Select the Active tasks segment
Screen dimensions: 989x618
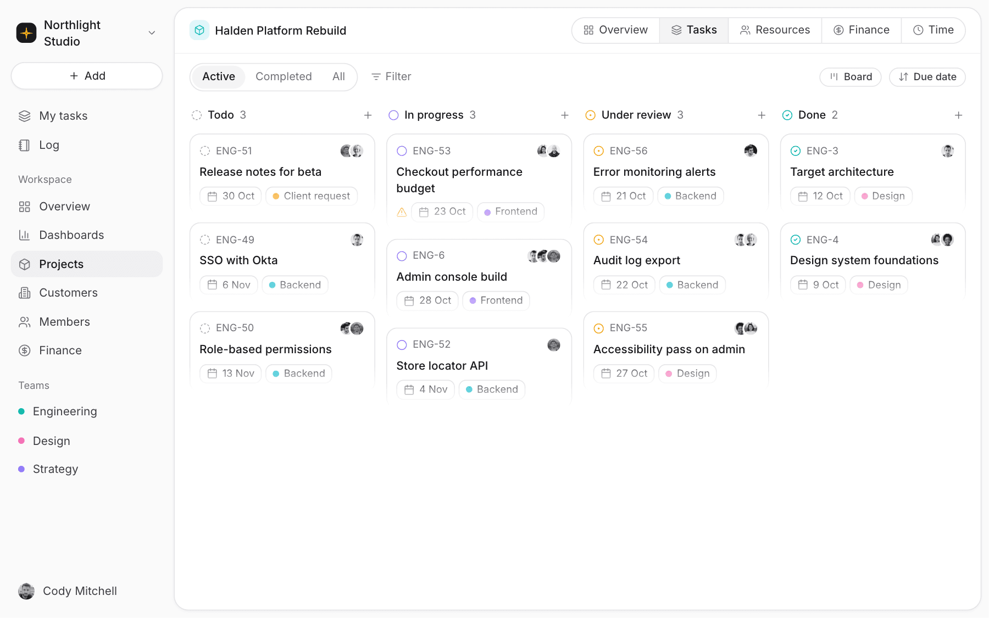click(219, 77)
